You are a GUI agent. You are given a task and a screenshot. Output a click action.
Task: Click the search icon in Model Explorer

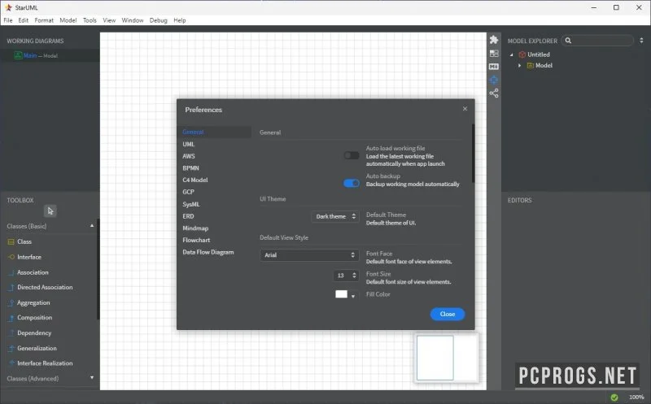pos(568,40)
